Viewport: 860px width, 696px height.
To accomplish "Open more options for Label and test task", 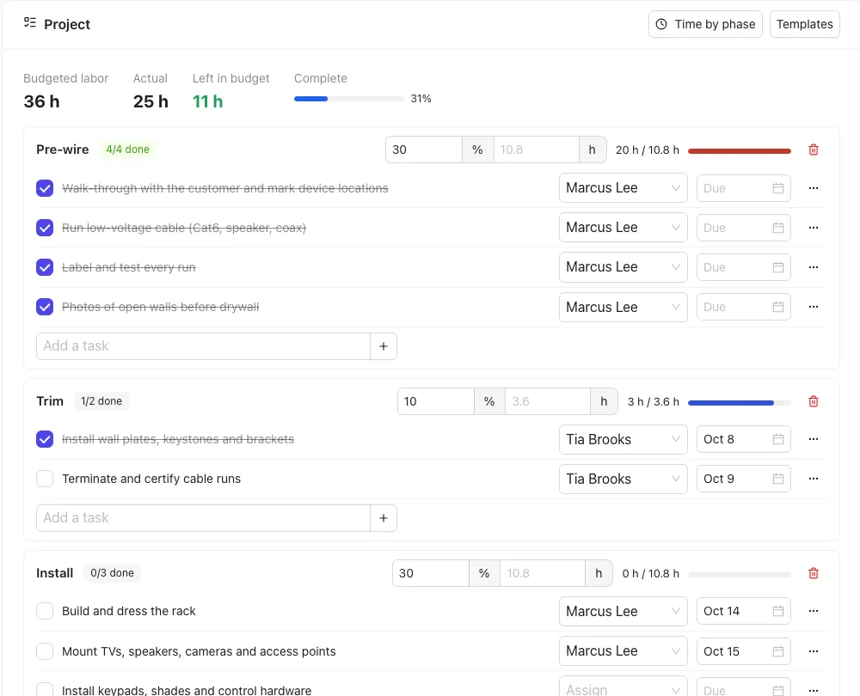I will click(x=814, y=267).
